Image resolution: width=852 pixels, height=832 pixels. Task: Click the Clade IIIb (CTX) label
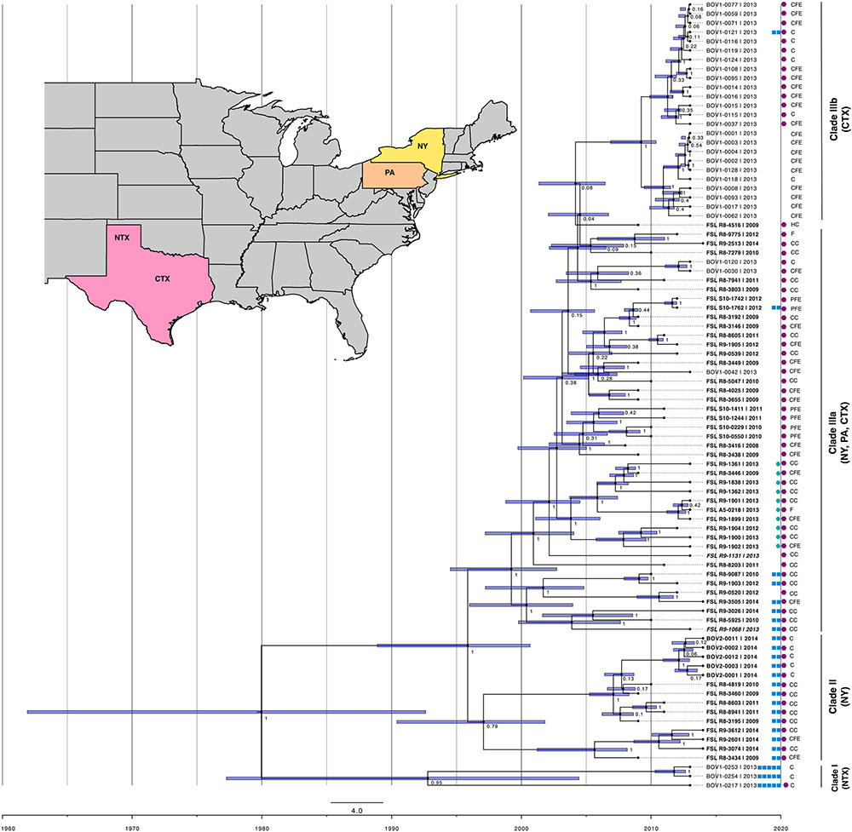pyautogui.click(x=838, y=119)
